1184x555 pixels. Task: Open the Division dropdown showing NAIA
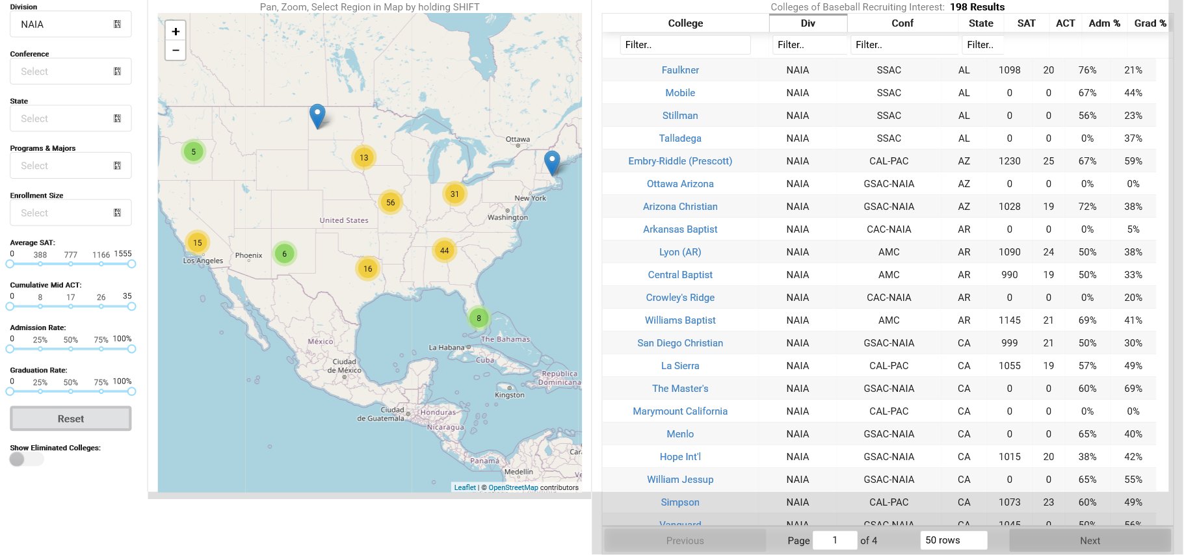(x=71, y=24)
